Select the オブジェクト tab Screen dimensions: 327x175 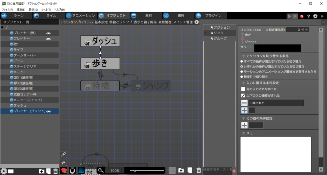(x=113, y=16)
